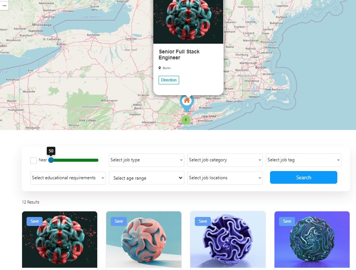This screenshot has width=356, height=270.
Task: Enable the Near checkbox
Action: tap(33, 160)
